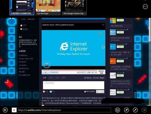Click the 'Explore Touch - IE10' video title

coord(58,25)
